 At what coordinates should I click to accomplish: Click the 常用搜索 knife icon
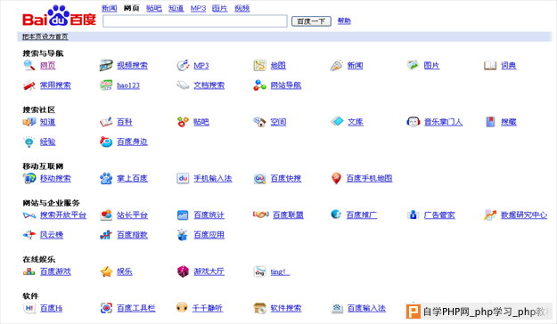29,85
